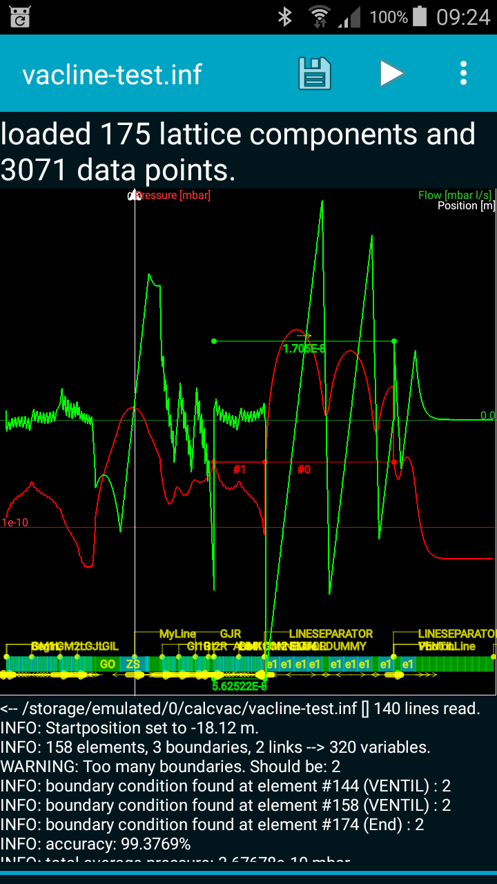Image resolution: width=497 pixels, height=884 pixels.
Task: Save the file with the floppy disk icon
Action: [x=314, y=73]
